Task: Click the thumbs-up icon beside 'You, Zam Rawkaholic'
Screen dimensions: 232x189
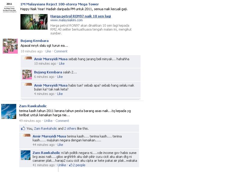Action: click(23, 128)
